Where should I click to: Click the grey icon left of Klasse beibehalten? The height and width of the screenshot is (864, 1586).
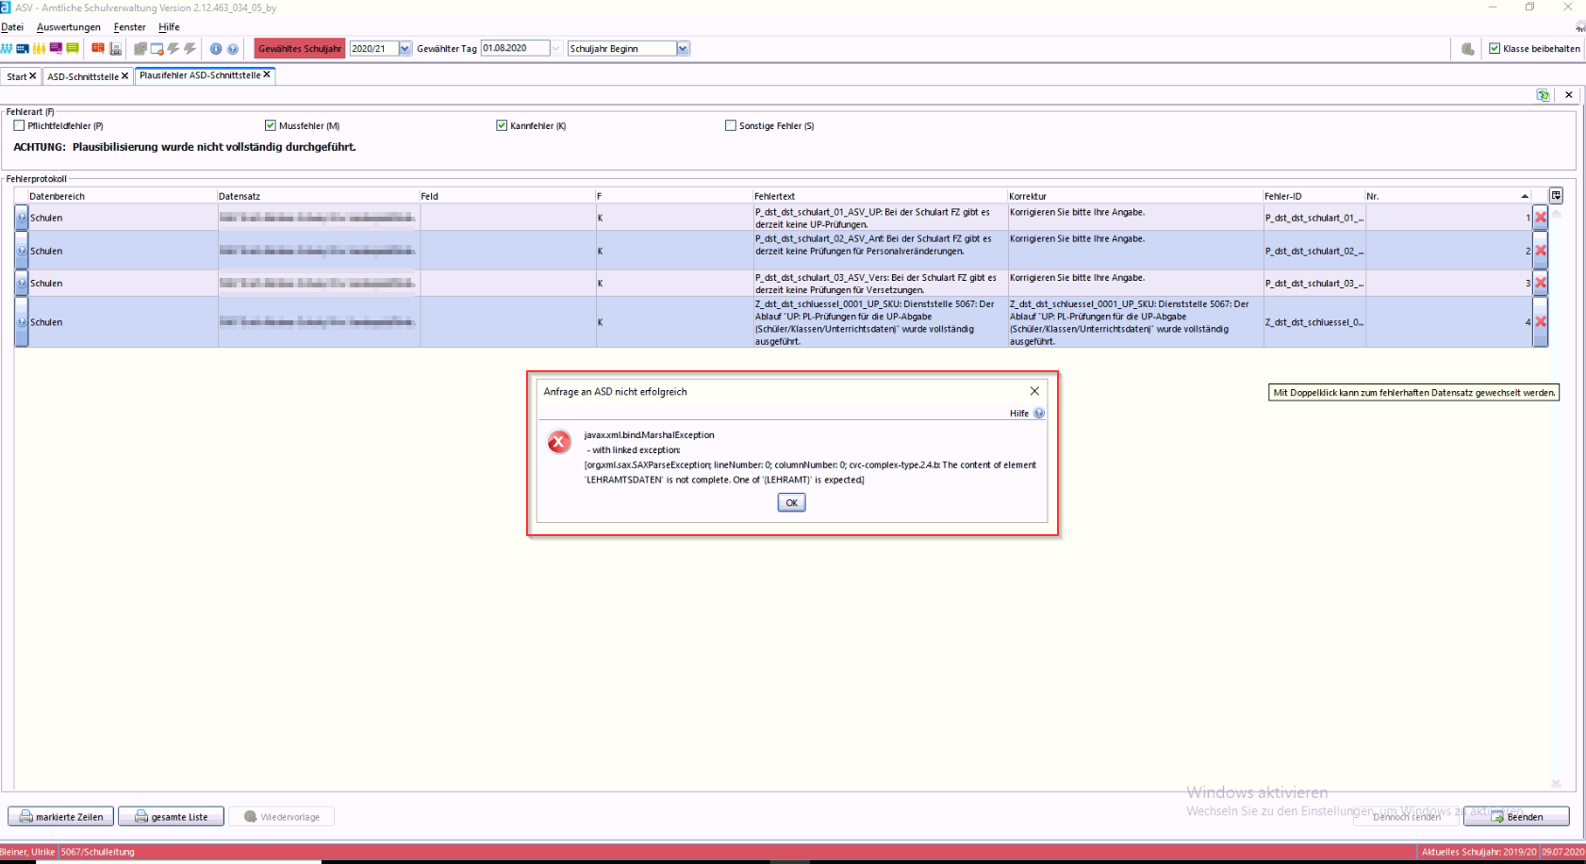(1468, 49)
